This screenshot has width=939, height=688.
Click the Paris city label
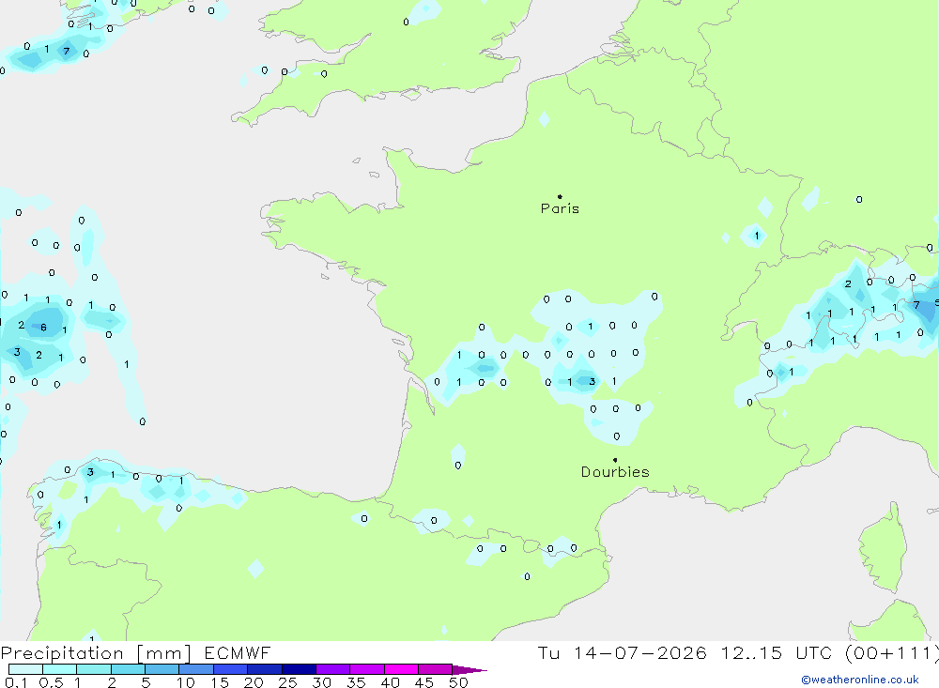(560, 208)
